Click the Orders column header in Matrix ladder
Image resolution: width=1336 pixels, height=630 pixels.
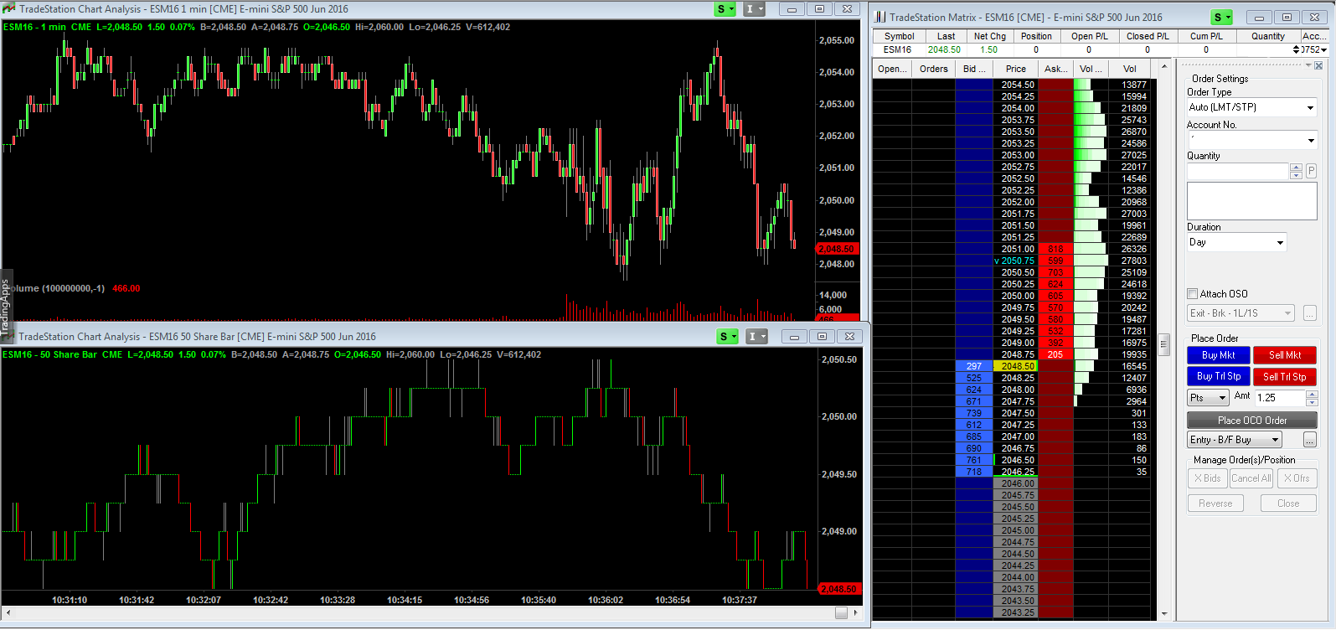point(933,69)
